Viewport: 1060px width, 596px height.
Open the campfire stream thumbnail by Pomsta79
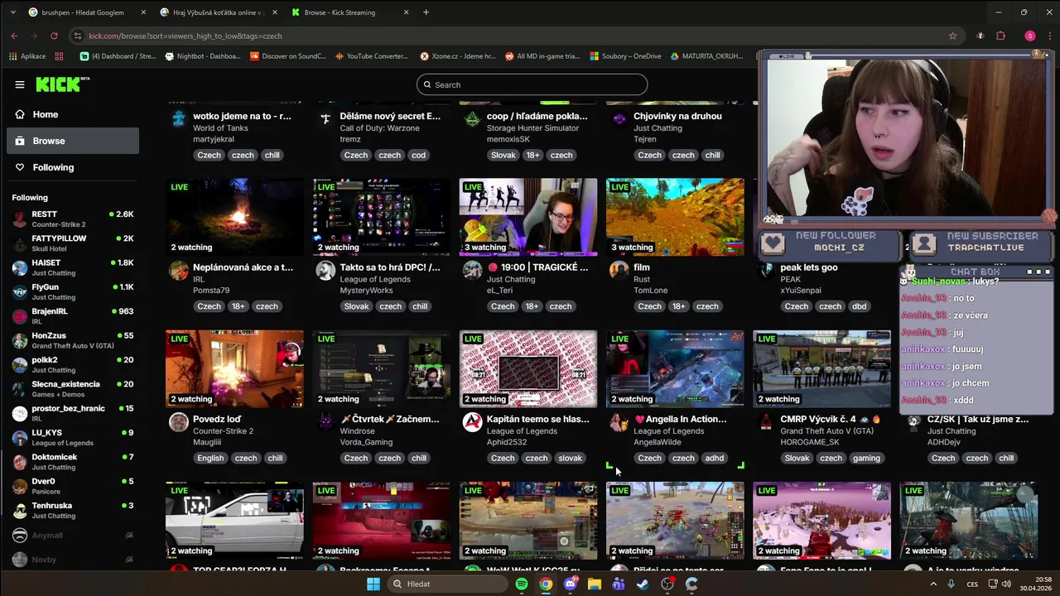[x=234, y=217]
